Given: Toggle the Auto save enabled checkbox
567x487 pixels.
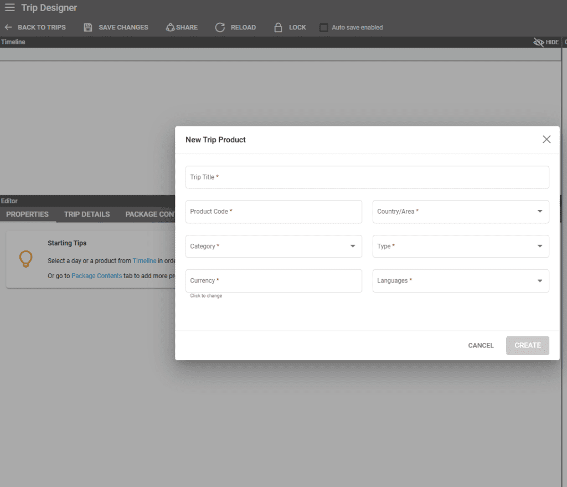Looking at the screenshot, I should point(324,28).
